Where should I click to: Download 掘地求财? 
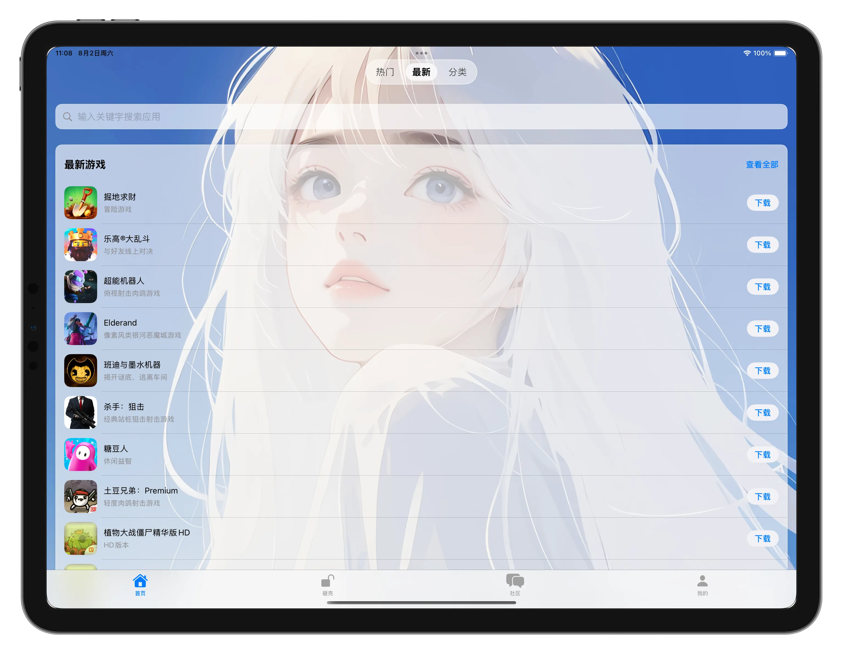coord(762,203)
